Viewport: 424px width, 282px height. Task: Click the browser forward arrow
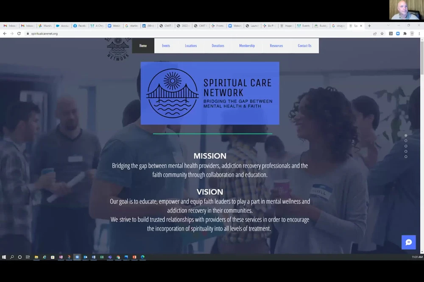click(12, 33)
